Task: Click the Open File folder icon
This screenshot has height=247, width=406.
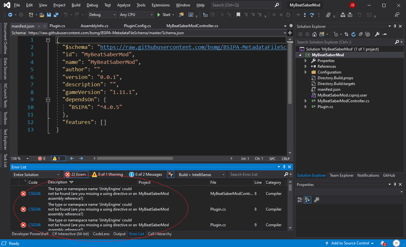Action: [x=42, y=15]
